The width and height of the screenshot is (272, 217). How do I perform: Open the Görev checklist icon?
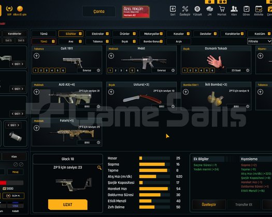(246, 9)
